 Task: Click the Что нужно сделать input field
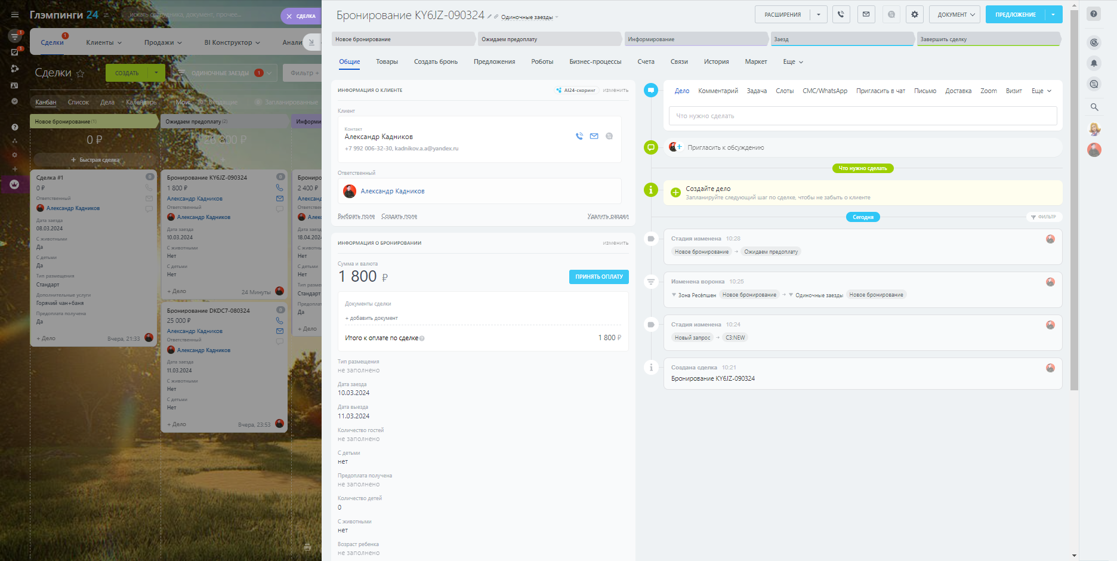point(862,116)
